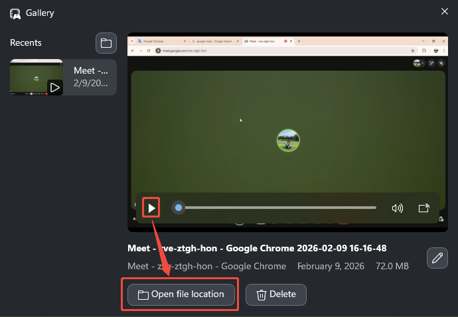458x317 pixels.
Task: Click the February 9, 2026 date text
Action: pyautogui.click(x=331, y=266)
